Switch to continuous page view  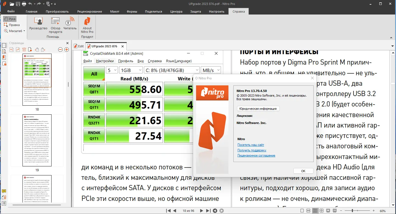point(309,211)
